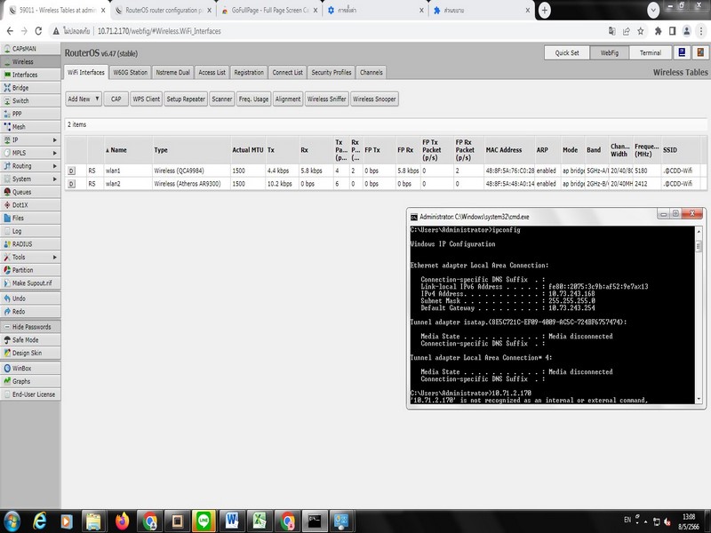Click the share icon in address bar
Screen dimensions: 711x533
627,31
